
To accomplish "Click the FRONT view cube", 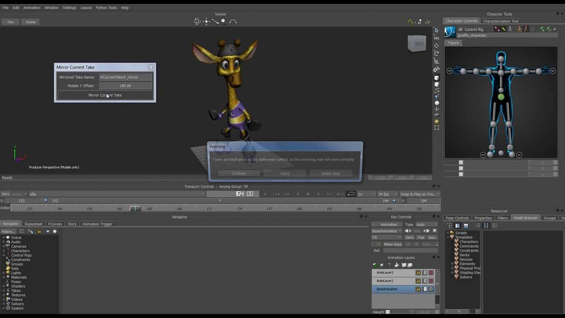I will point(417,44).
